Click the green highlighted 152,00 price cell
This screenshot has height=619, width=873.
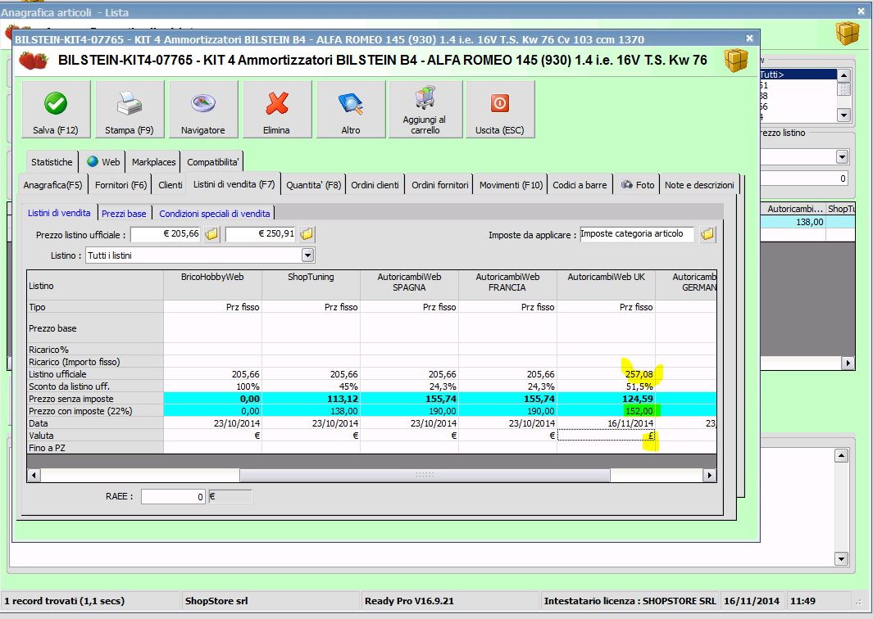tap(639, 411)
